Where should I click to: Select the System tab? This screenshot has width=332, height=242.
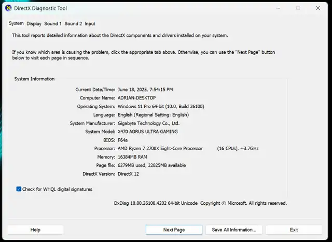(x=16, y=23)
